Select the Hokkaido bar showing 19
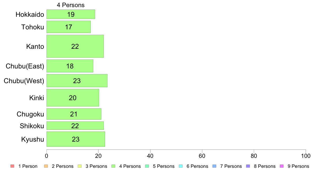The image size is (313, 193). click(x=71, y=14)
